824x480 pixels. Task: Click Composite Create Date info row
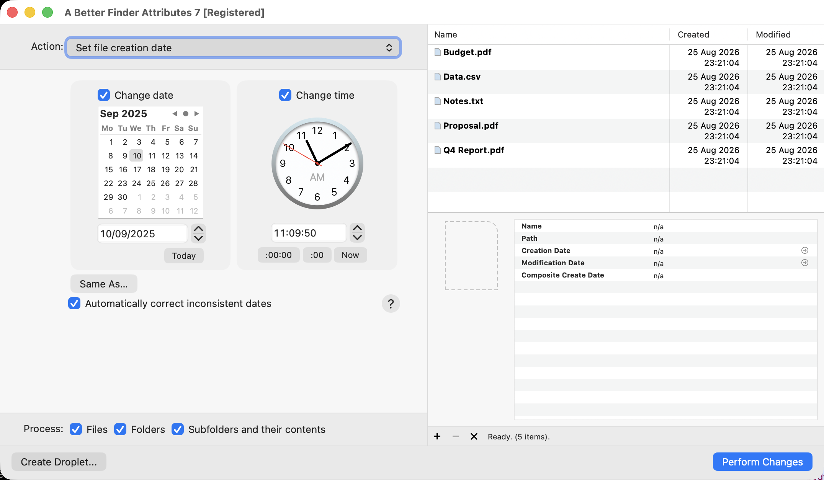pyautogui.click(x=665, y=275)
